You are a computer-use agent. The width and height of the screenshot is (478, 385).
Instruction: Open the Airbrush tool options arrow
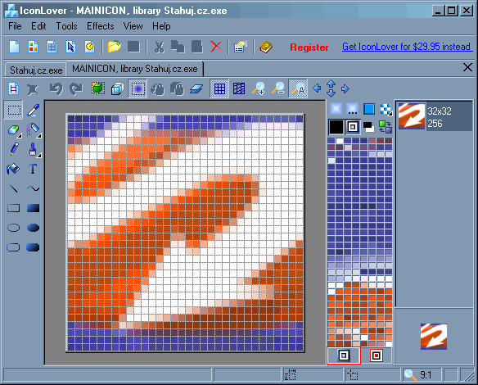[x=39, y=136]
